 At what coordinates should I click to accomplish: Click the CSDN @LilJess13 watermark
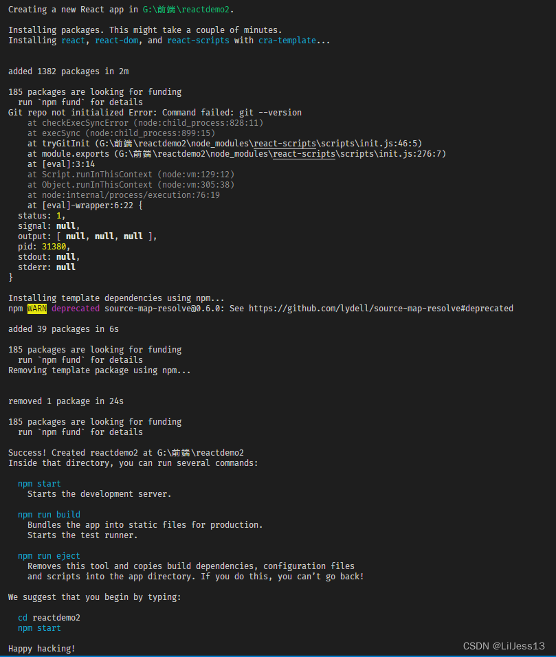click(504, 646)
